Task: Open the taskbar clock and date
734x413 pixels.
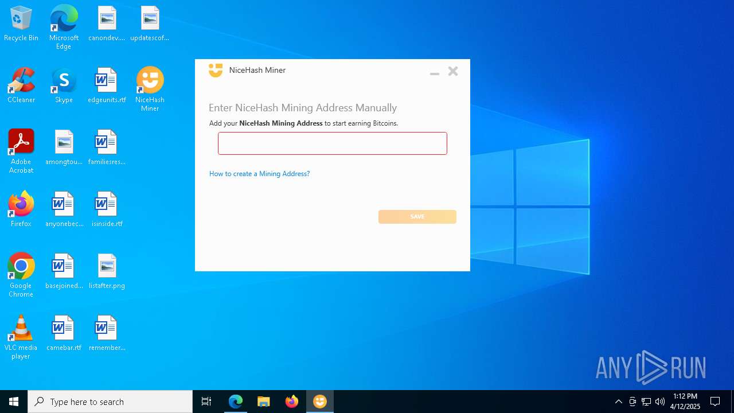Action: point(685,402)
